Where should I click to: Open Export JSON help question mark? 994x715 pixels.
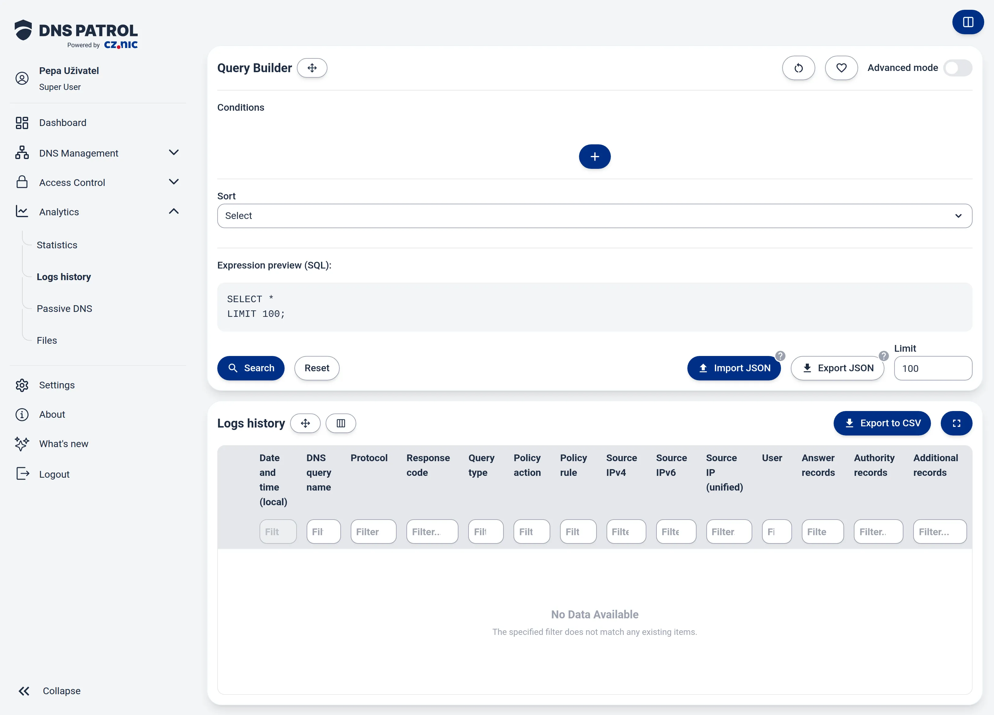pyautogui.click(x=884, y=356)
